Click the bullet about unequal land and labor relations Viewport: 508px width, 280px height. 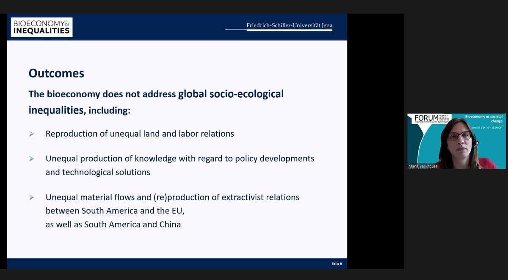[140, 133]
